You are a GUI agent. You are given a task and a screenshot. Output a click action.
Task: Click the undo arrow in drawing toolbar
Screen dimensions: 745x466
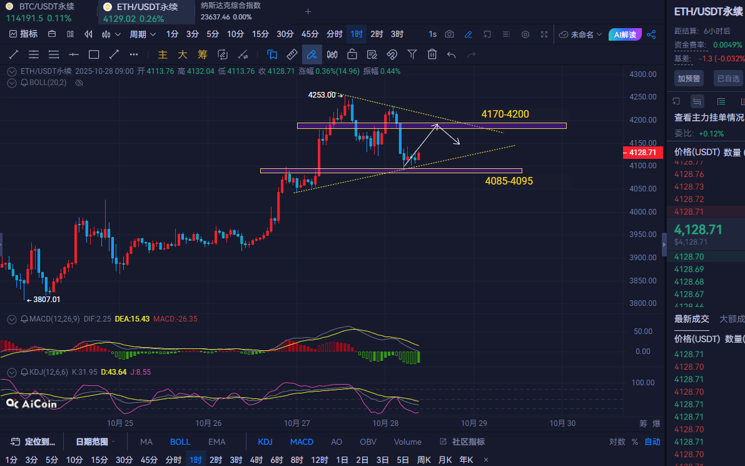[452, 54]
